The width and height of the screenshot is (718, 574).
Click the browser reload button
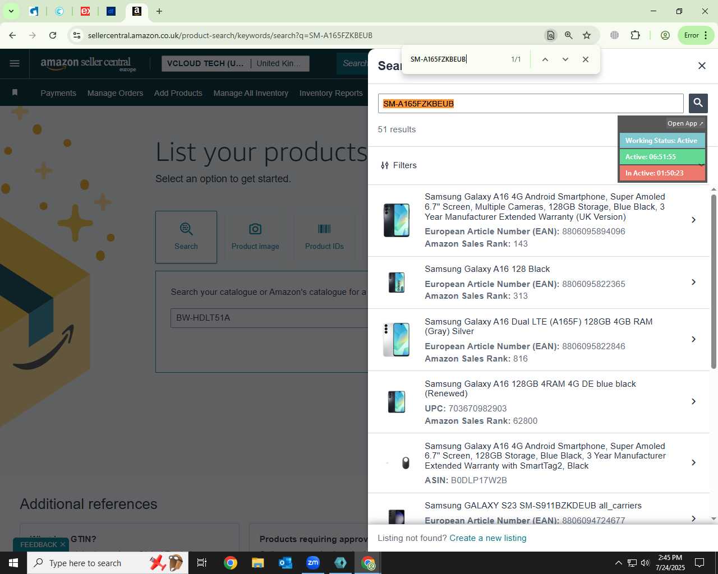pos(53,35)
